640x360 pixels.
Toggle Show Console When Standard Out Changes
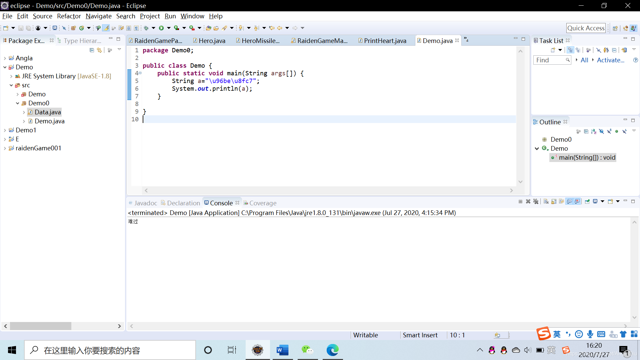(x=570, y=201)
